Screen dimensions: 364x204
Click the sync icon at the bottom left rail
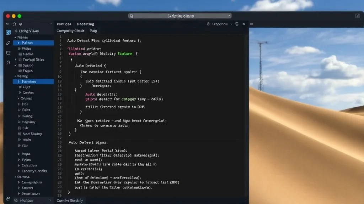8,199
